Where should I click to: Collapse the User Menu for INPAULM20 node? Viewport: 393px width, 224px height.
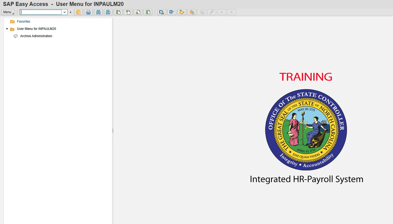coord(7,29)
